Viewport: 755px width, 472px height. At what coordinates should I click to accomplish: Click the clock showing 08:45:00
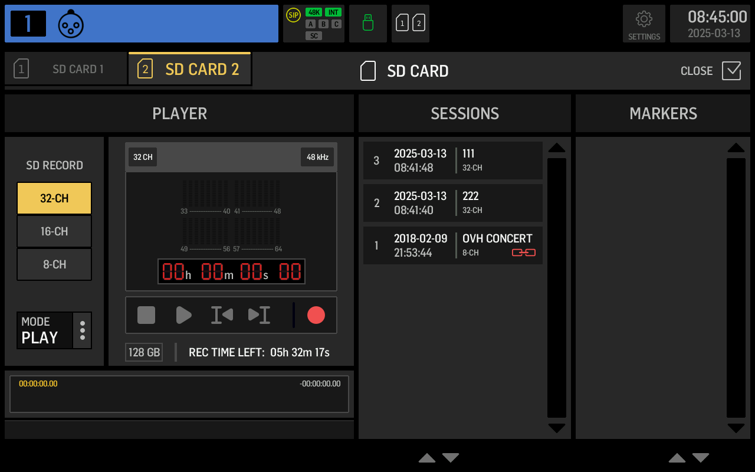tap(717, 17)
